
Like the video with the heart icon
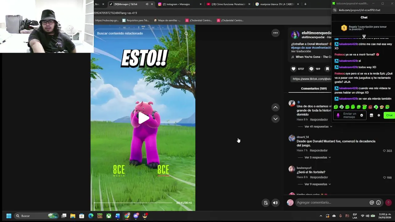point(293,69)
